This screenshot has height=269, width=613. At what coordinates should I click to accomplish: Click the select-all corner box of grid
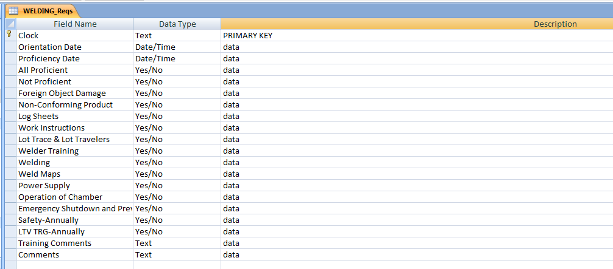[10, 24]
